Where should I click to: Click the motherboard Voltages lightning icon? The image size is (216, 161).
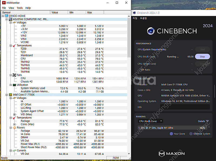pos(14,23)
